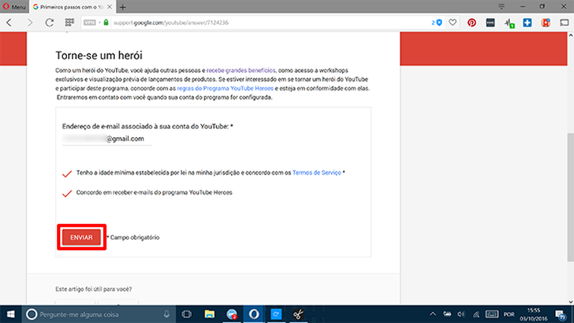Open the red-orange extension icon
The width and height of the screenshot is (574, 323).
tap(546, 23)
